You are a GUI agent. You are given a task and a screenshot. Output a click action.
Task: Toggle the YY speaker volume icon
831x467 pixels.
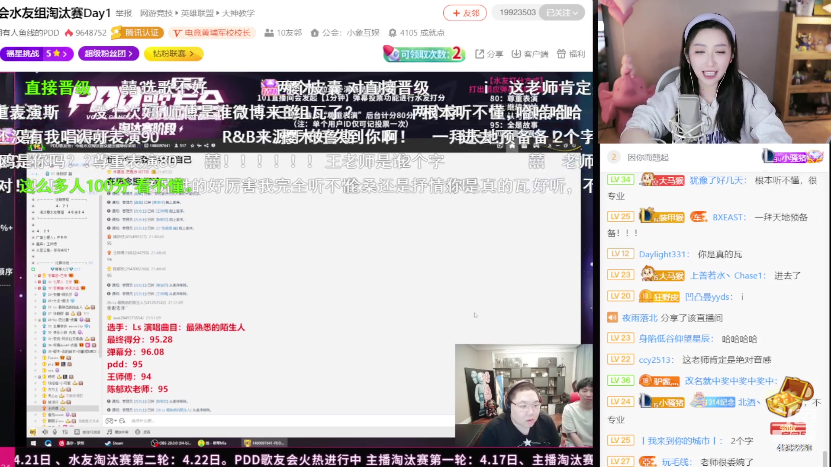pos(45,432)
